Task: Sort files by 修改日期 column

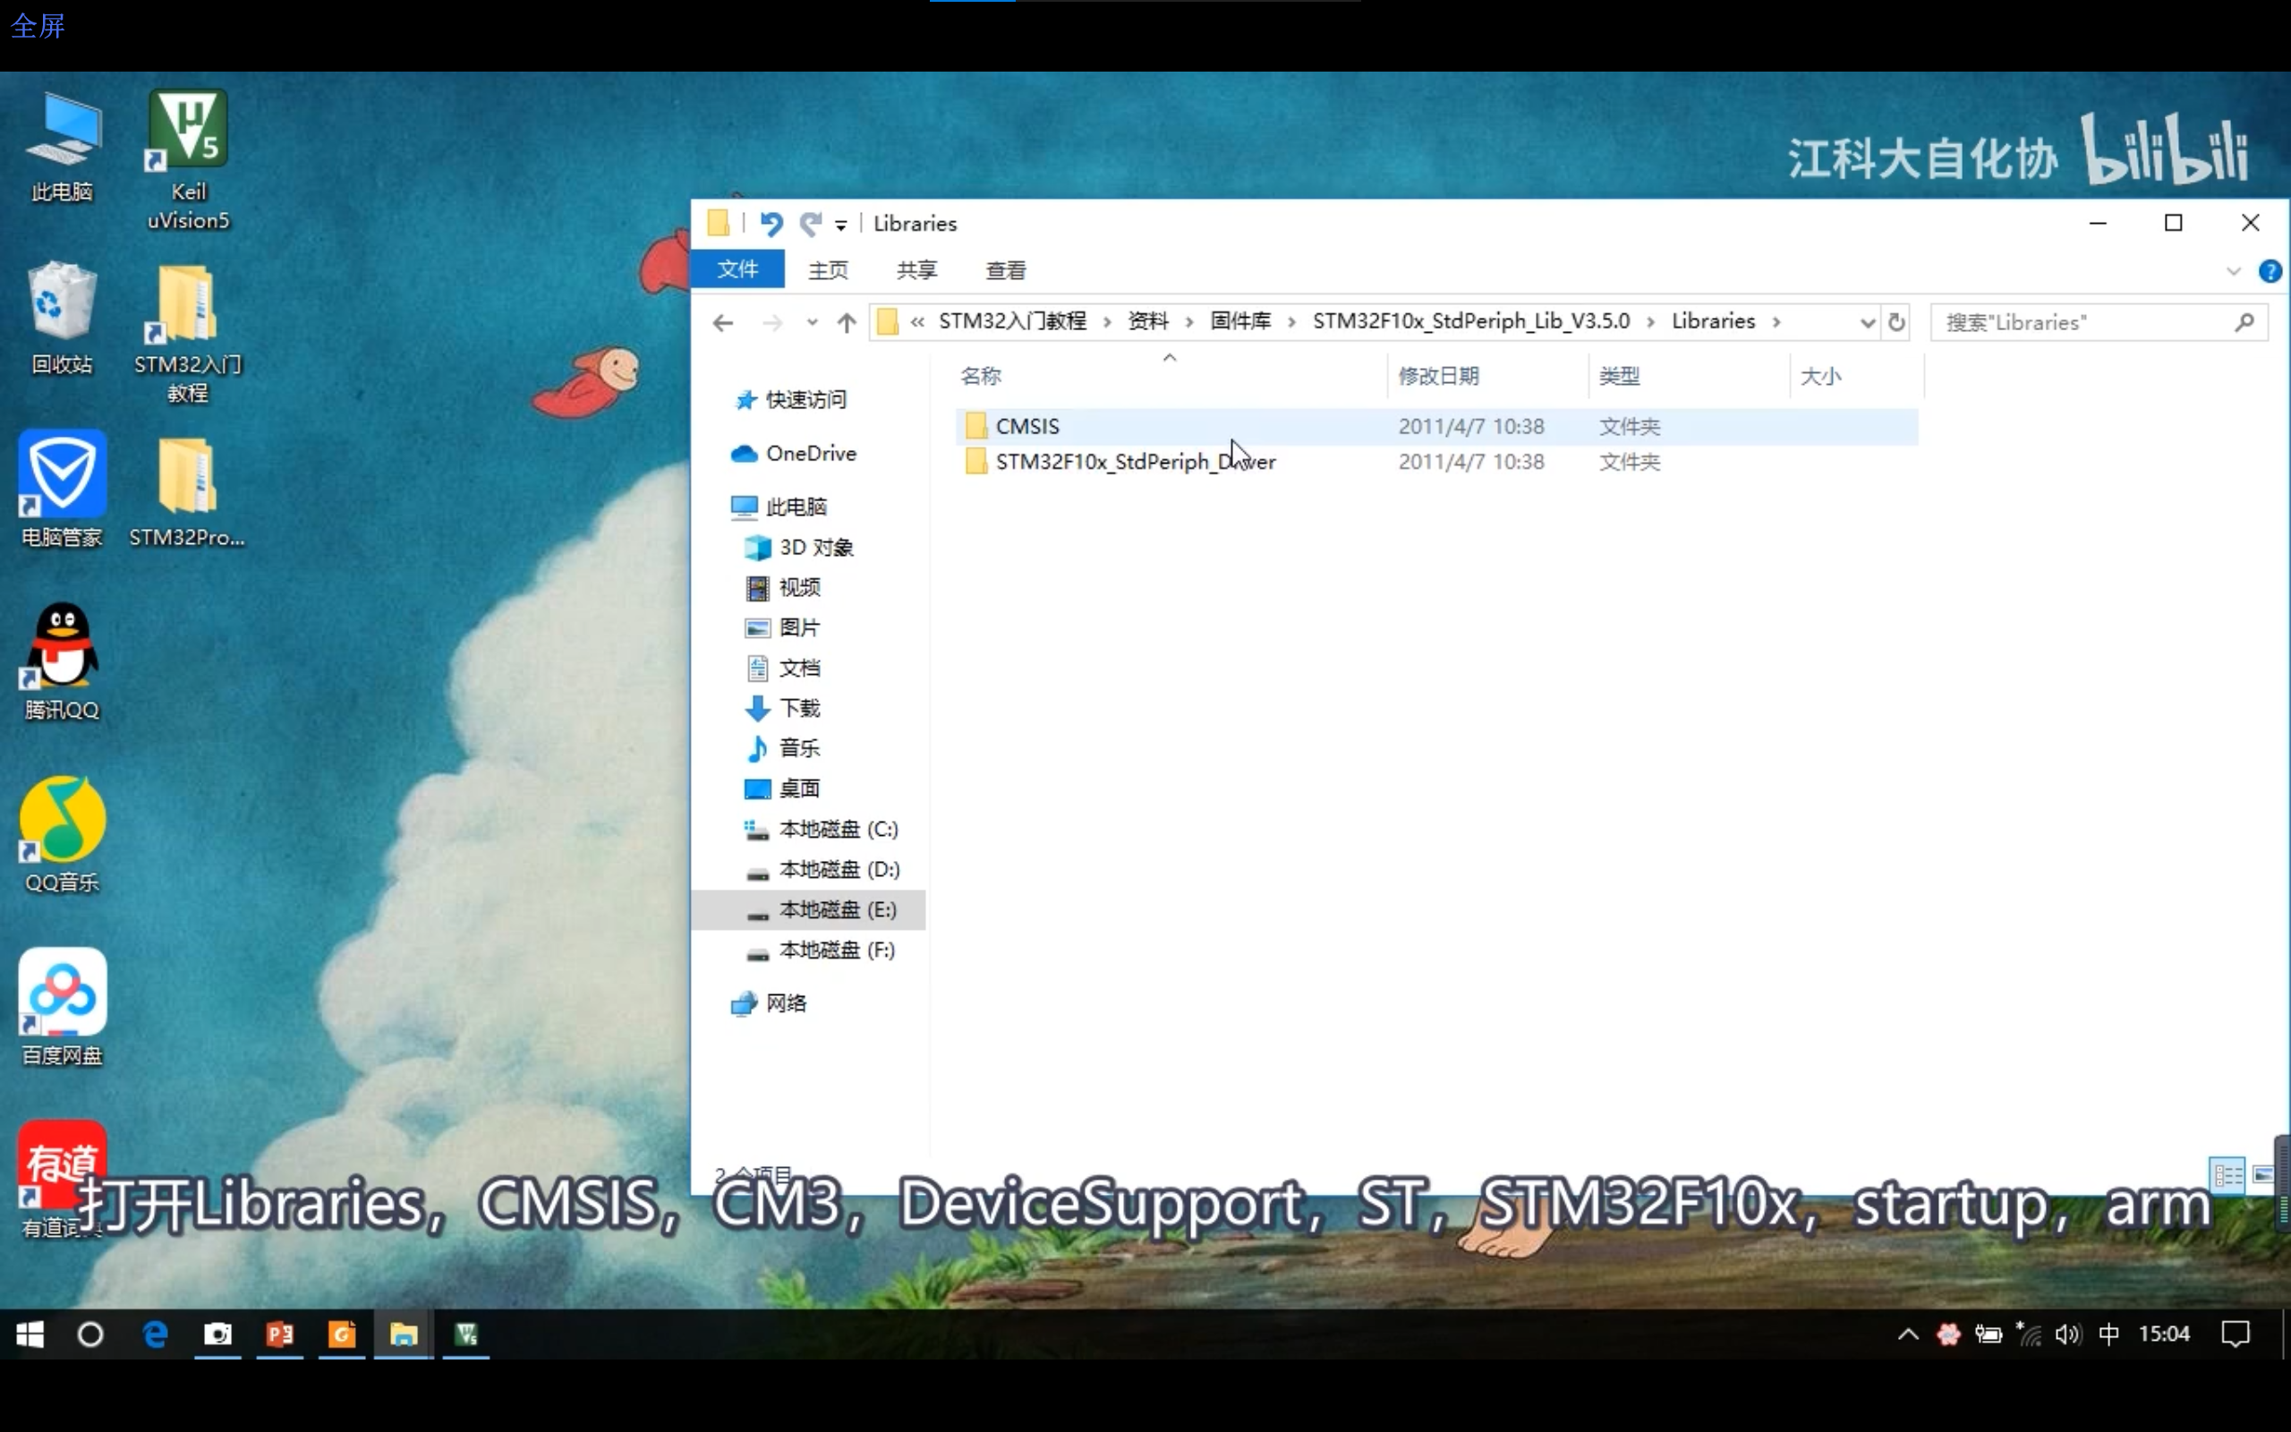Action: (1438, 376)
